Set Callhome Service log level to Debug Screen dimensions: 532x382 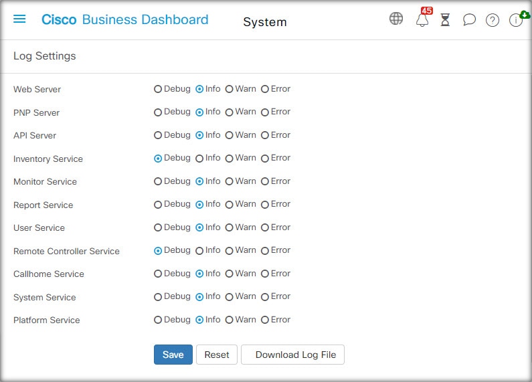[158, 274]
